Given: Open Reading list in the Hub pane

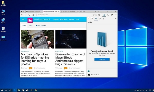Looking at the screenshot, I should (92, 18).
